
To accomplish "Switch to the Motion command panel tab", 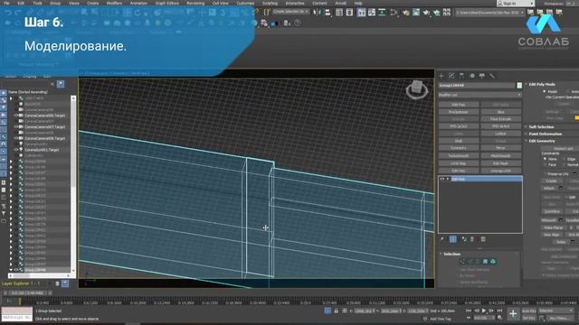I will pyautogui.click(x=472, y=76).
